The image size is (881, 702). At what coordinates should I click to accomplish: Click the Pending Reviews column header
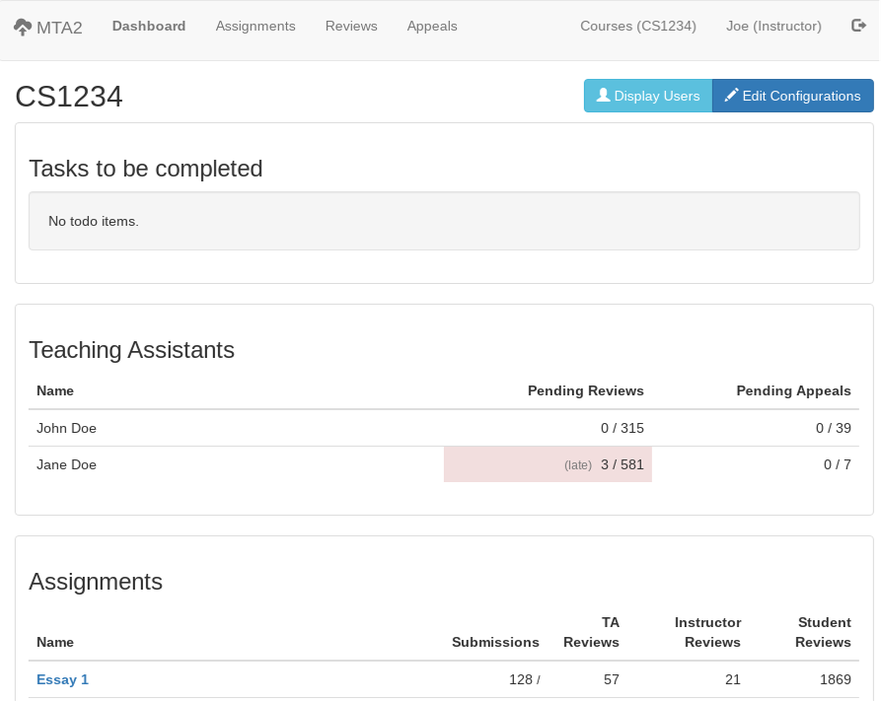coord(585,390)
